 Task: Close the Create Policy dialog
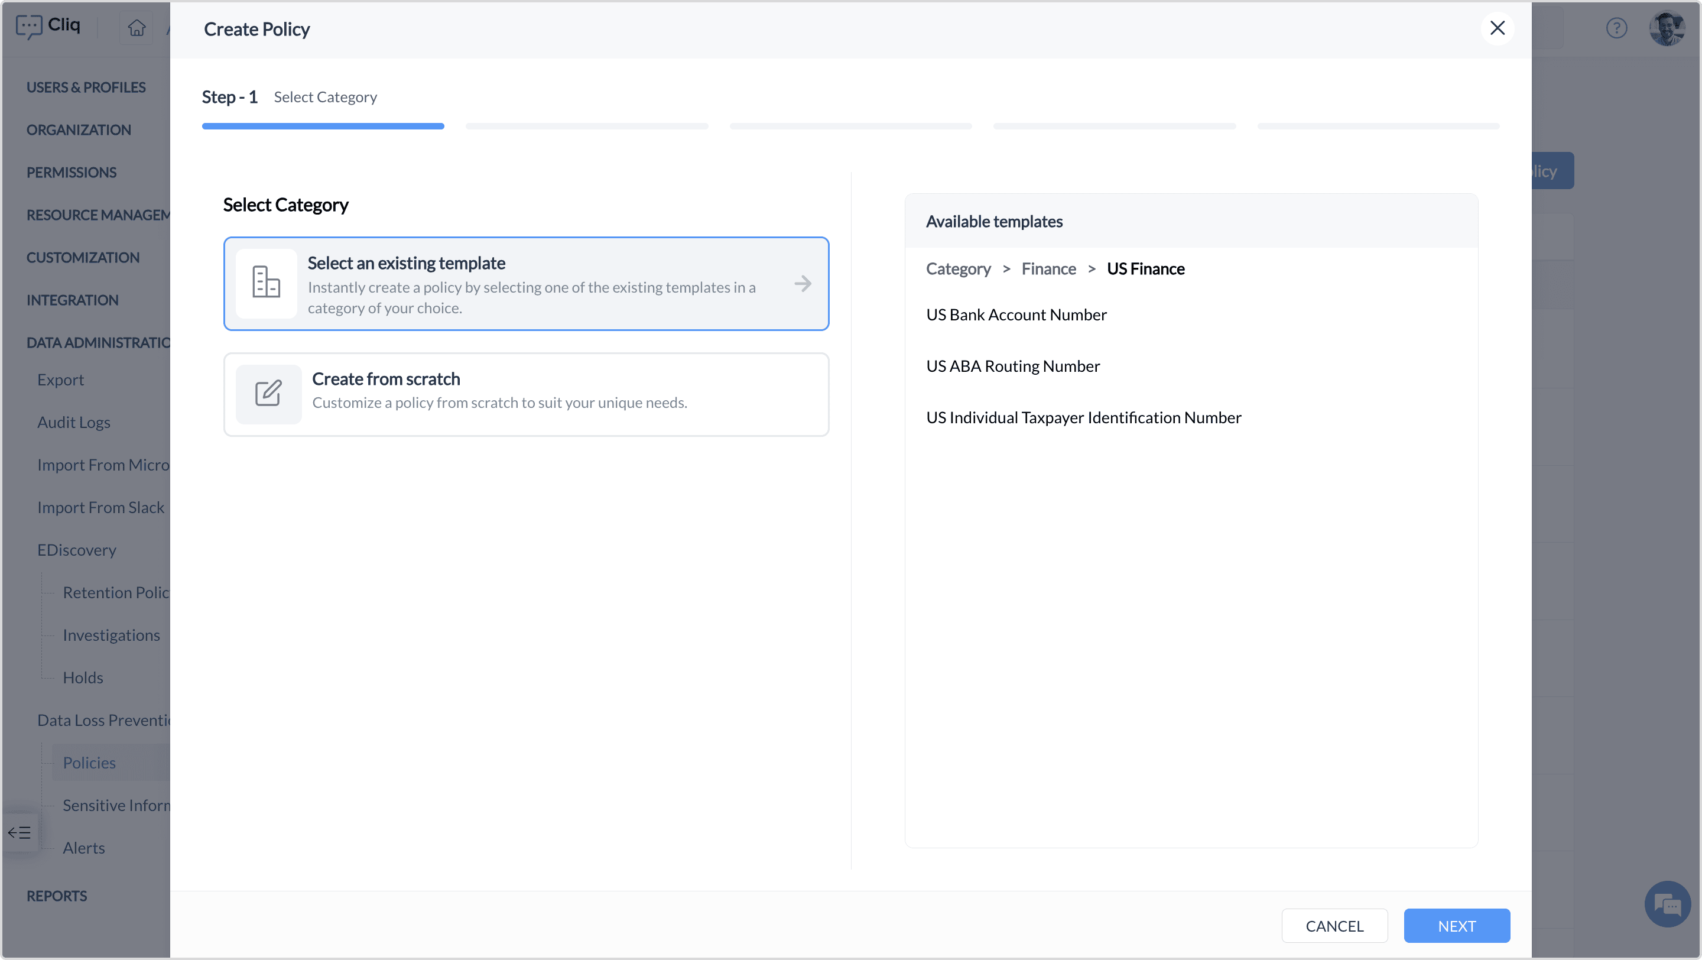1497,28
